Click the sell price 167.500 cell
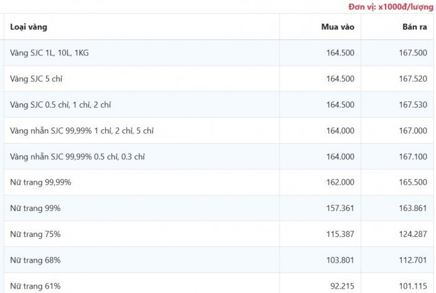Image resolution: width=436 pixels, height=293 pixels. pyautogui.click(x=412, y=53)
